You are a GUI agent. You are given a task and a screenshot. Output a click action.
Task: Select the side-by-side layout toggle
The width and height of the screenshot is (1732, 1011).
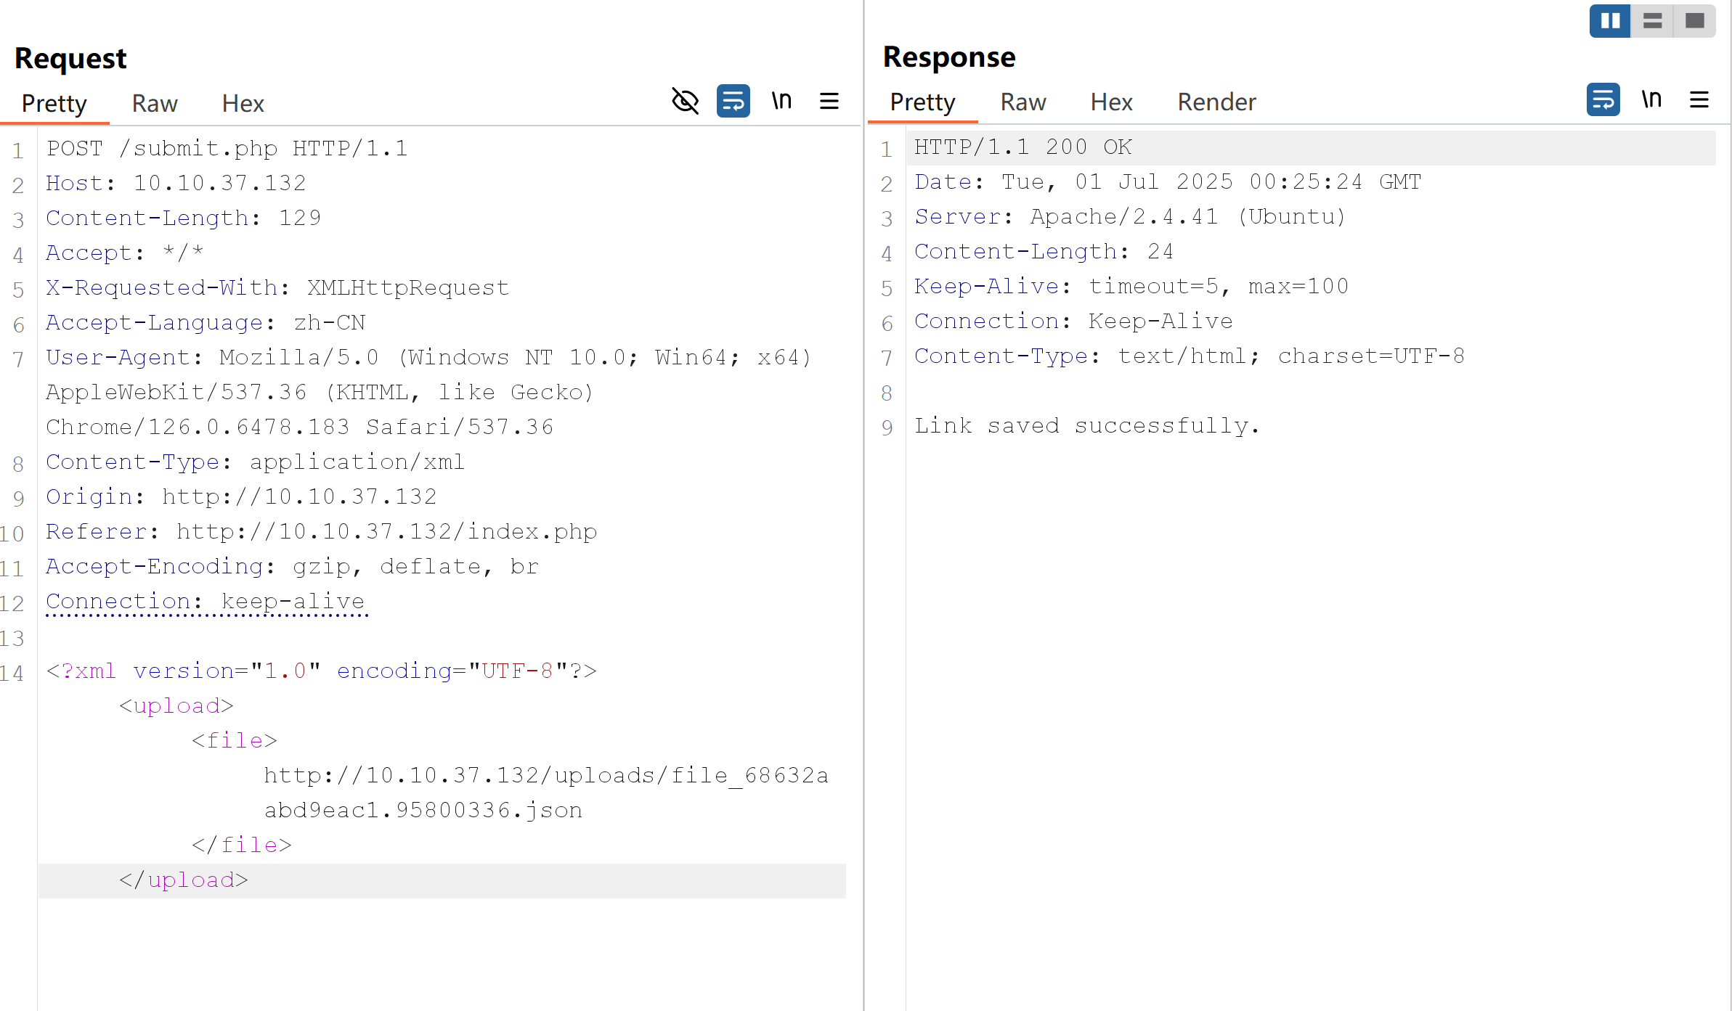point(1609,21)
